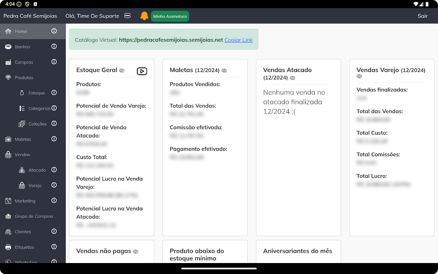The width and height of the screenshot is (438, 274).
Task: Toggle visibility of Vendas Varejo values
Action: pyautogui.click(x=359, y=76)
